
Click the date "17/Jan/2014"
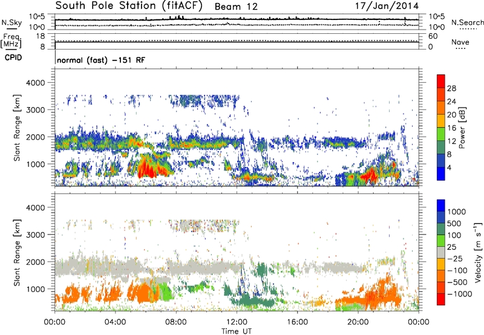click(x=387, y=5)
